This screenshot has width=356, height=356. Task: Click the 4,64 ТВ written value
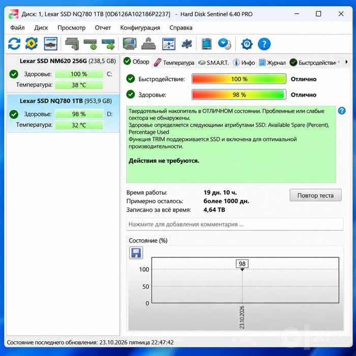[x=214, y=210]
